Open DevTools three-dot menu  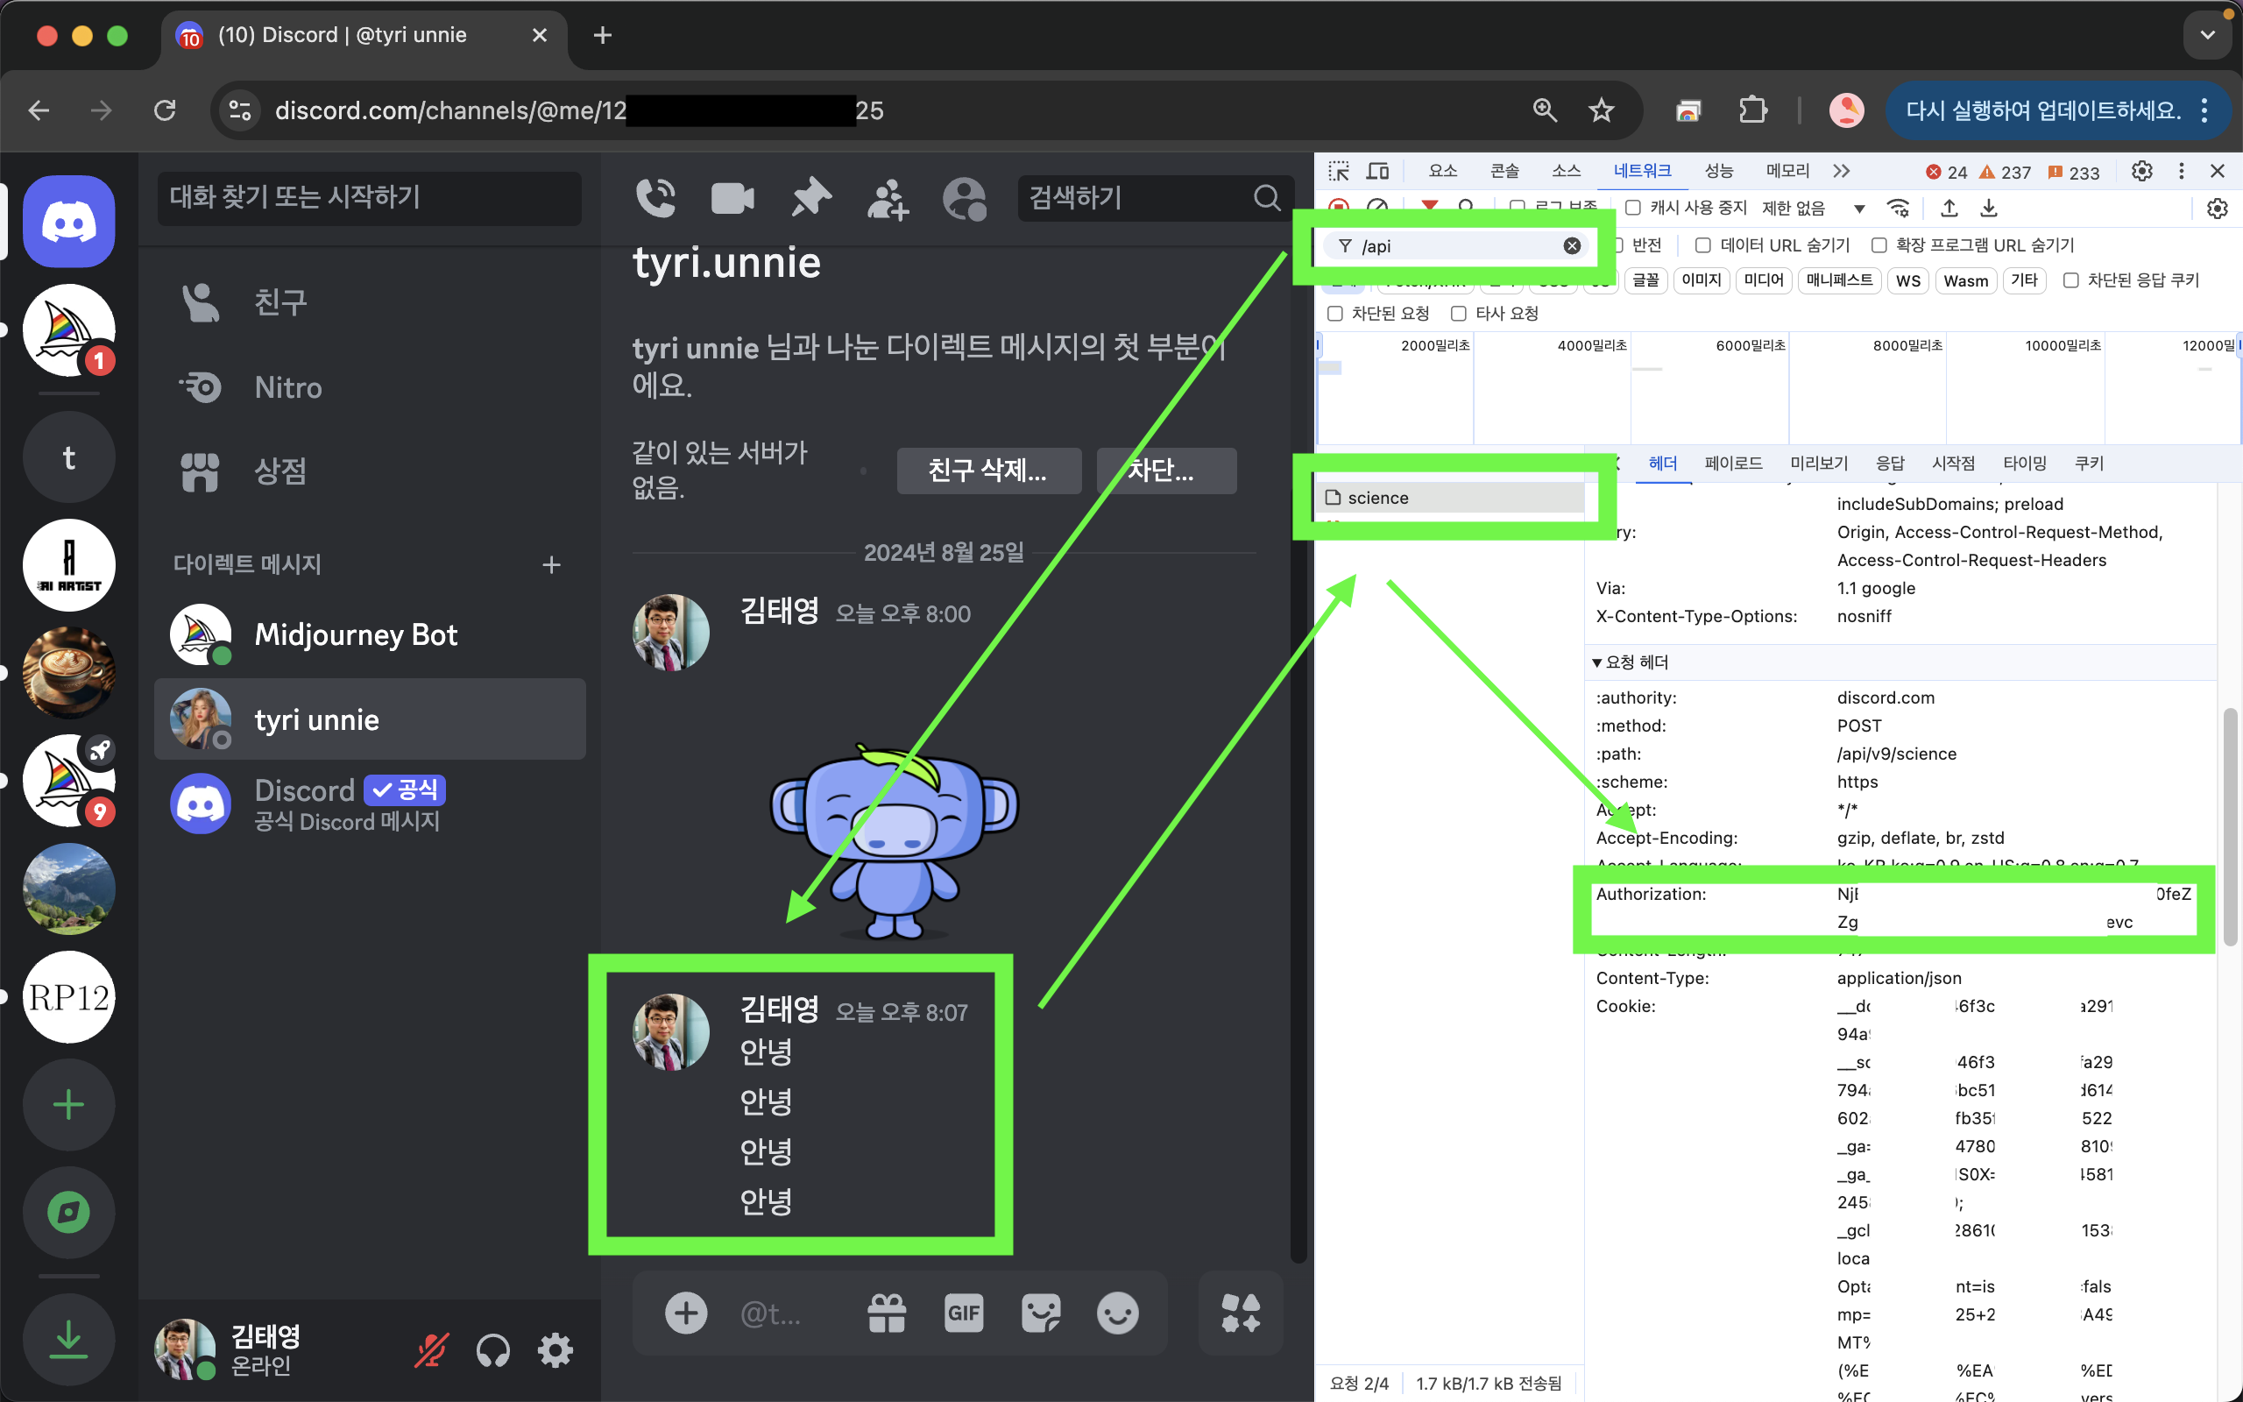pyautogui.click(x=2181, y=172)
